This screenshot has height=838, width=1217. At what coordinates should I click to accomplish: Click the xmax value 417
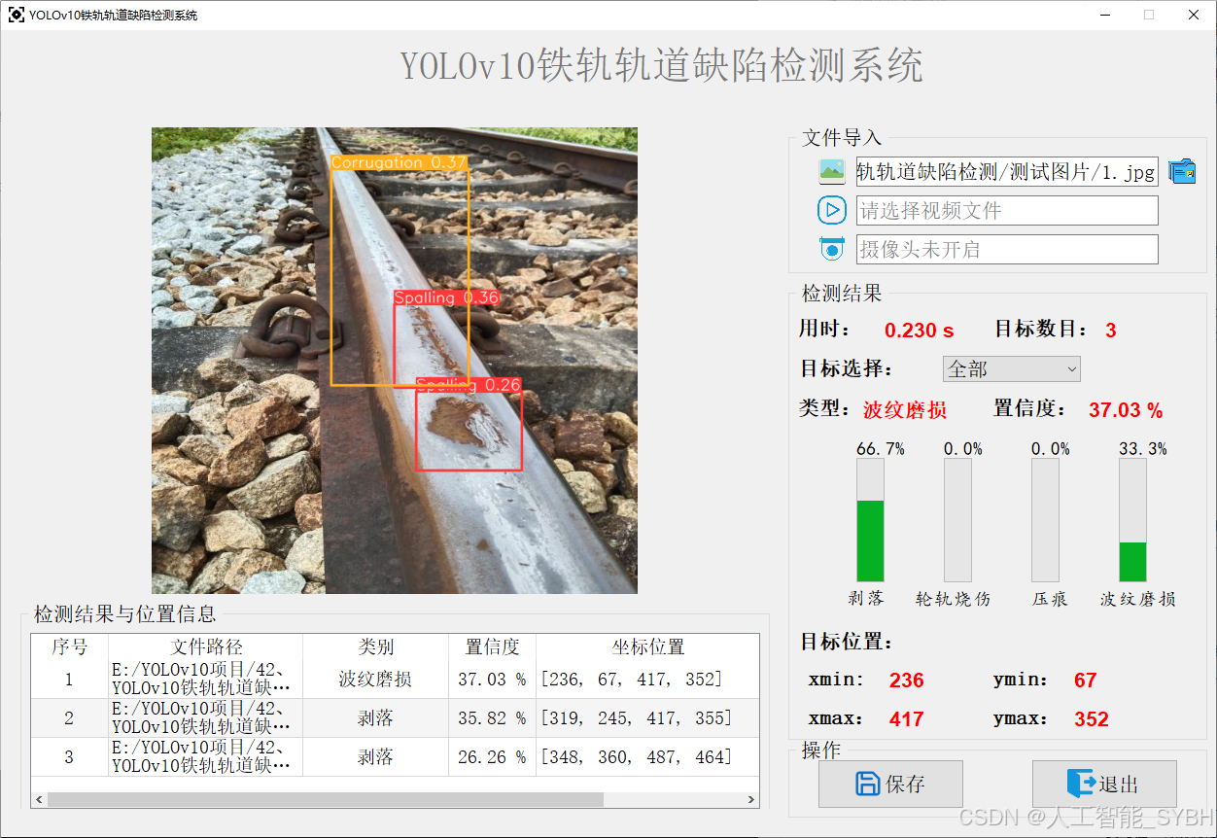click(906, 719)
